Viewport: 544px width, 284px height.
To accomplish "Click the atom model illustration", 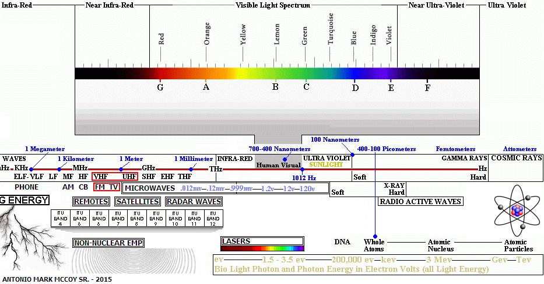I will click(517, 209).
